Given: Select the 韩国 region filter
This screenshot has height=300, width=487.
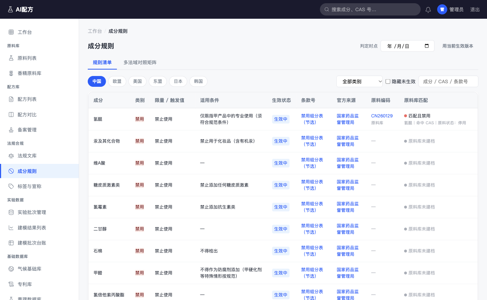Looking at the screenshot, I should pos(199,81).
